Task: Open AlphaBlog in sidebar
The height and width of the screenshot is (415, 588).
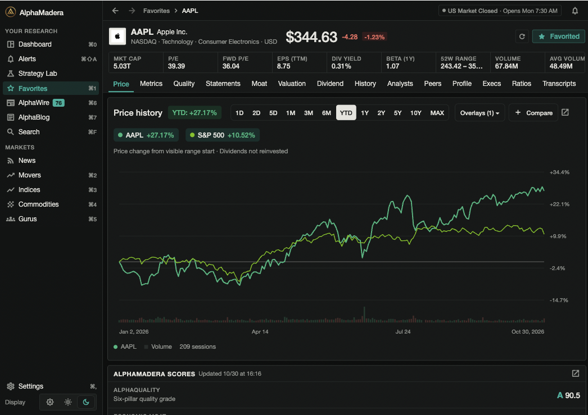Action: pos(51,117)
